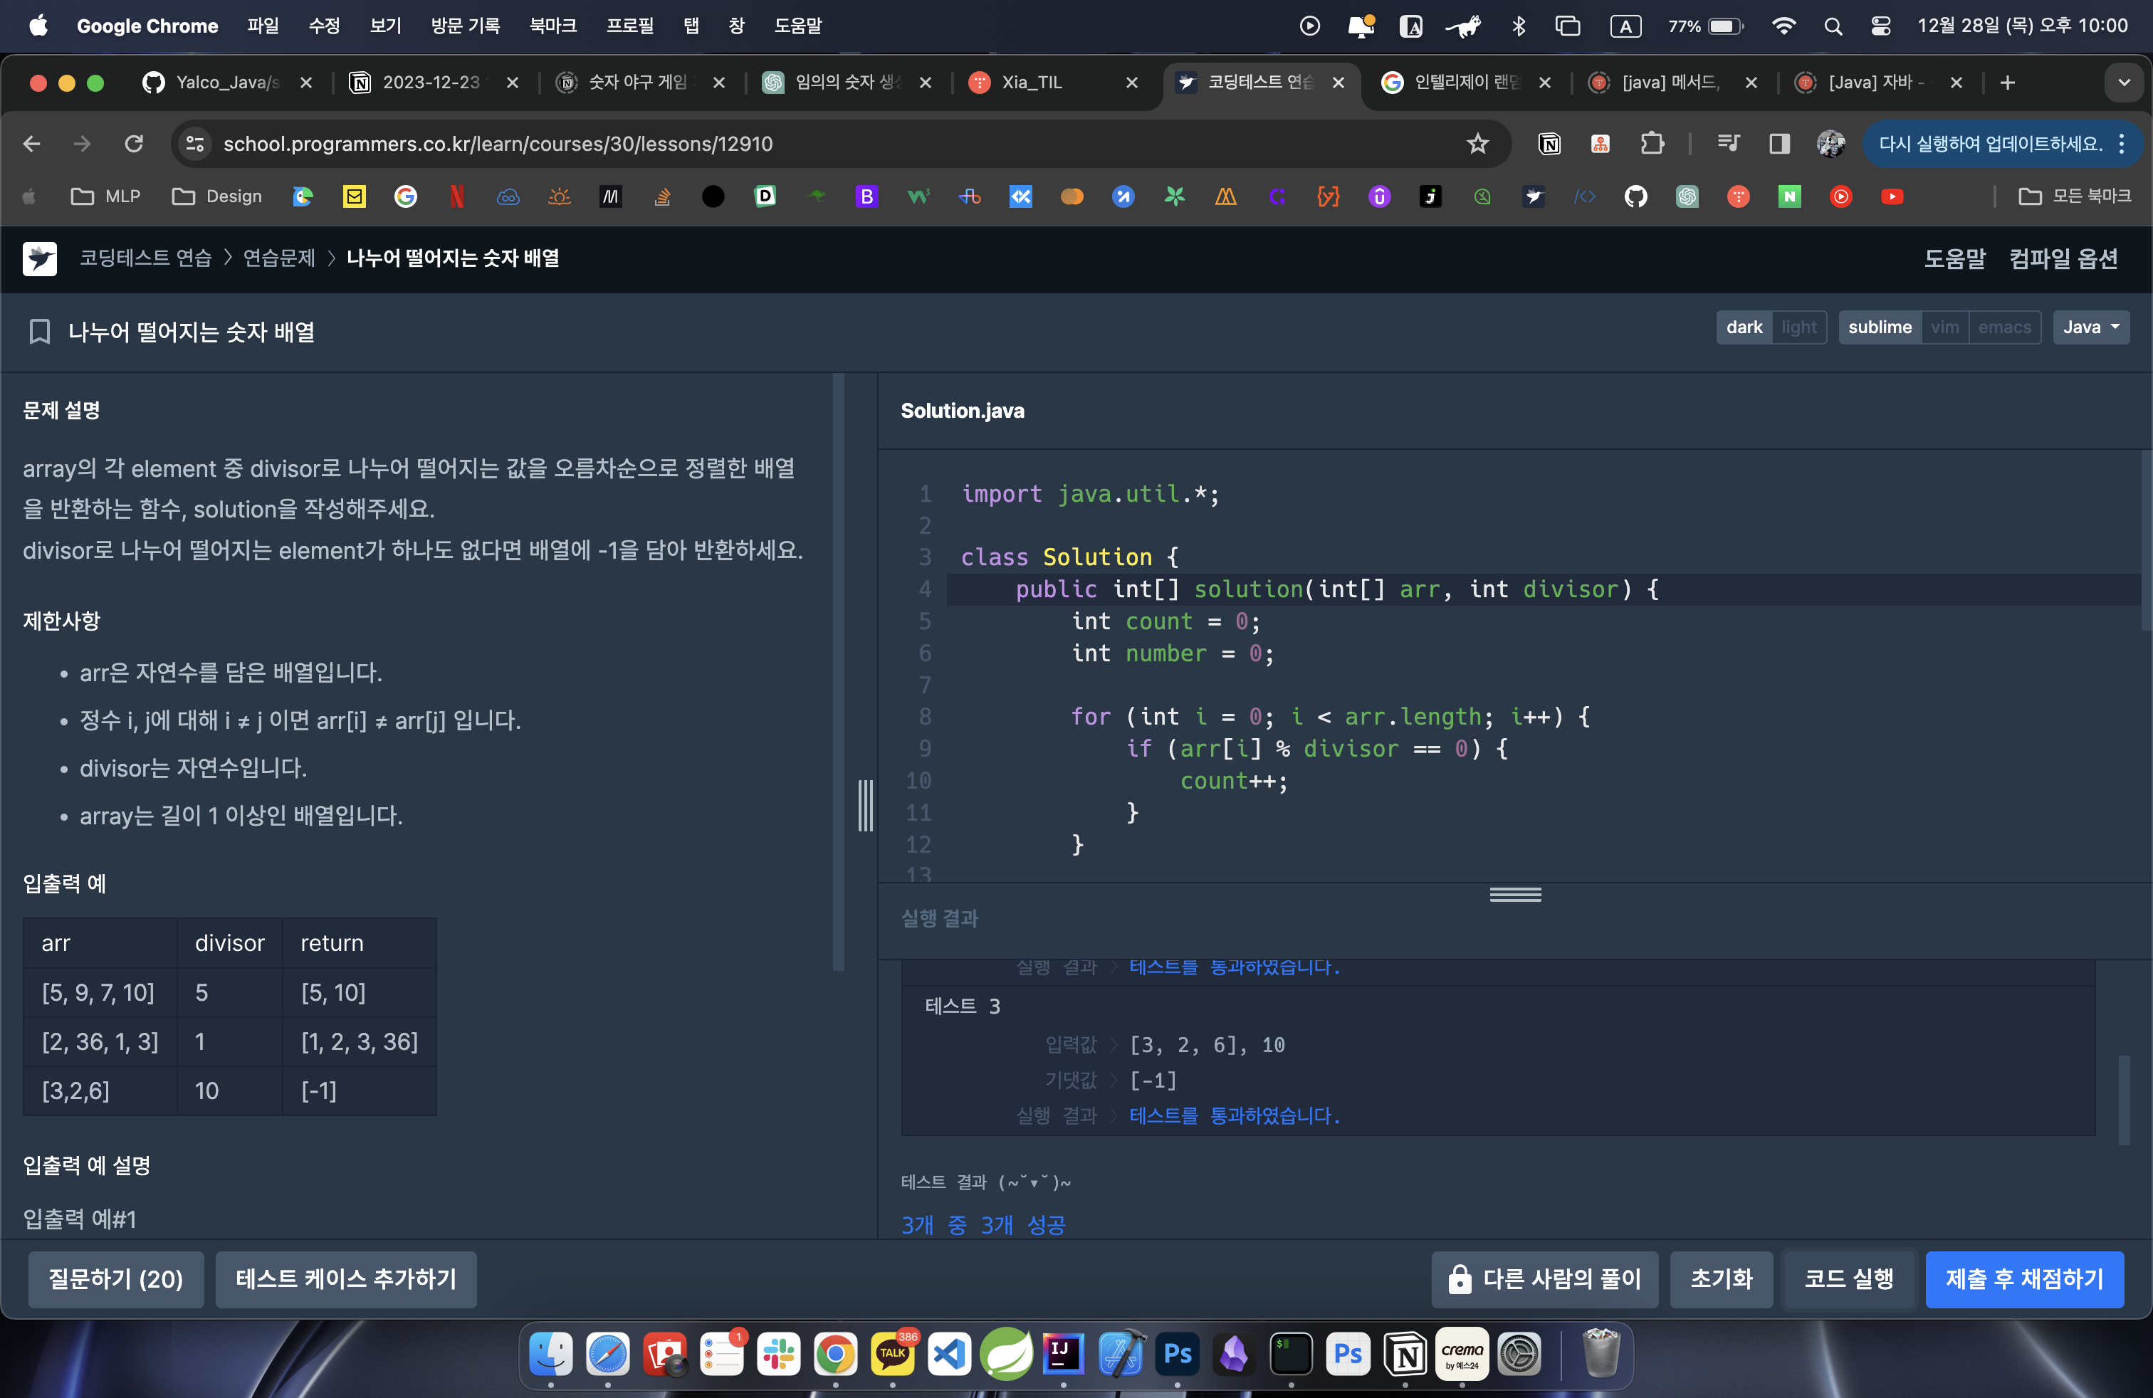Launch IntelliJ IDEA from the dock

1063,1354
